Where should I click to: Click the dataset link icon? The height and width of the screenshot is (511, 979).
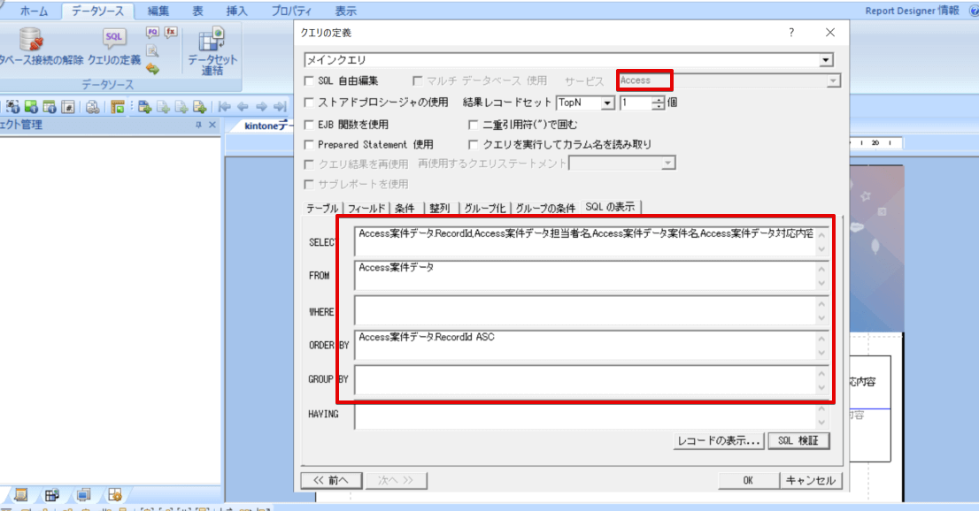(212, 39)
